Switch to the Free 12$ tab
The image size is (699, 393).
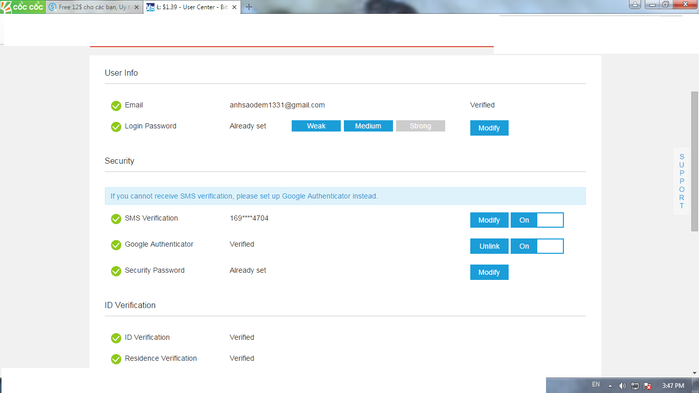(94, 7)
